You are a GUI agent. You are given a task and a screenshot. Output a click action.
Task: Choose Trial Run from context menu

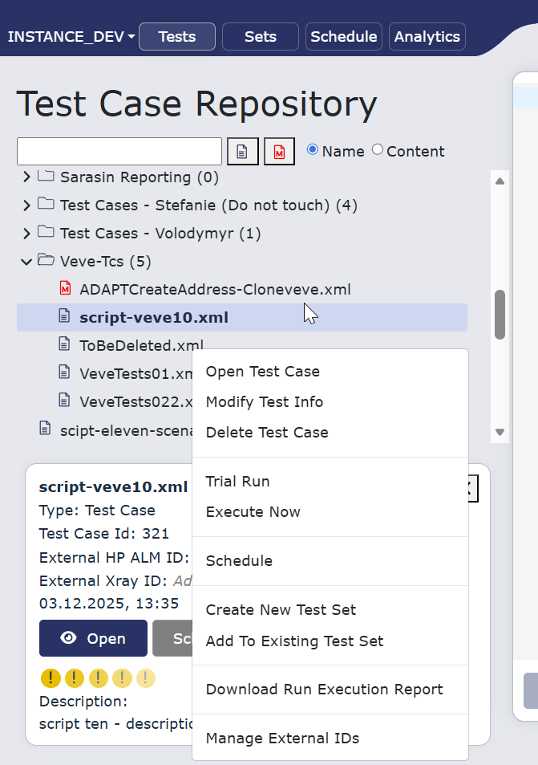(x=237, y=482)
